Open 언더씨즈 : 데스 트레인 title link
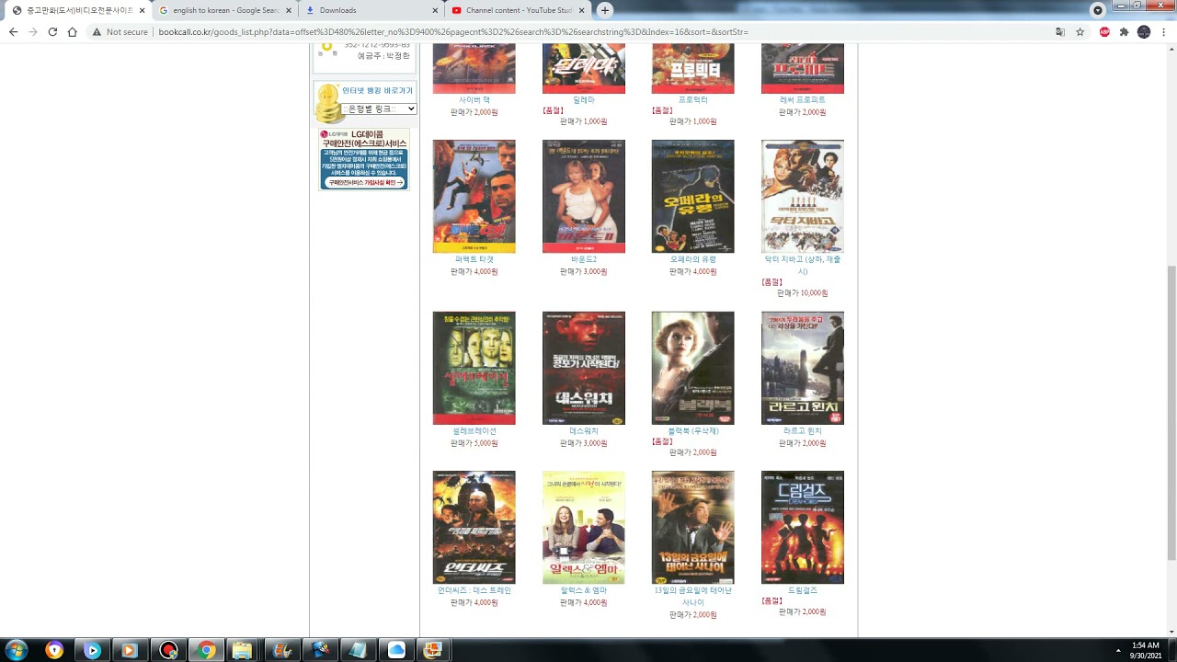The height and width of the screenshot is (662, 1177). point(474,590)
